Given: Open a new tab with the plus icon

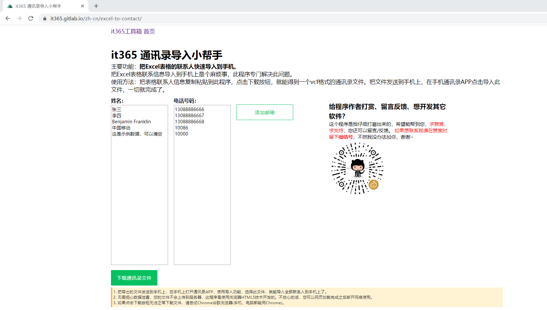Looking at the screenshot, I should click(x=96, y=6).
